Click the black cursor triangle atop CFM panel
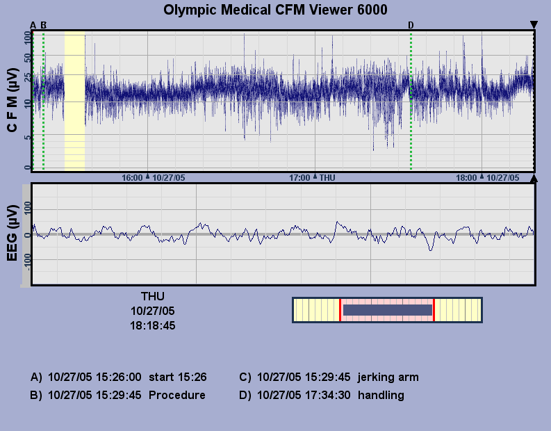 [534, 24]
